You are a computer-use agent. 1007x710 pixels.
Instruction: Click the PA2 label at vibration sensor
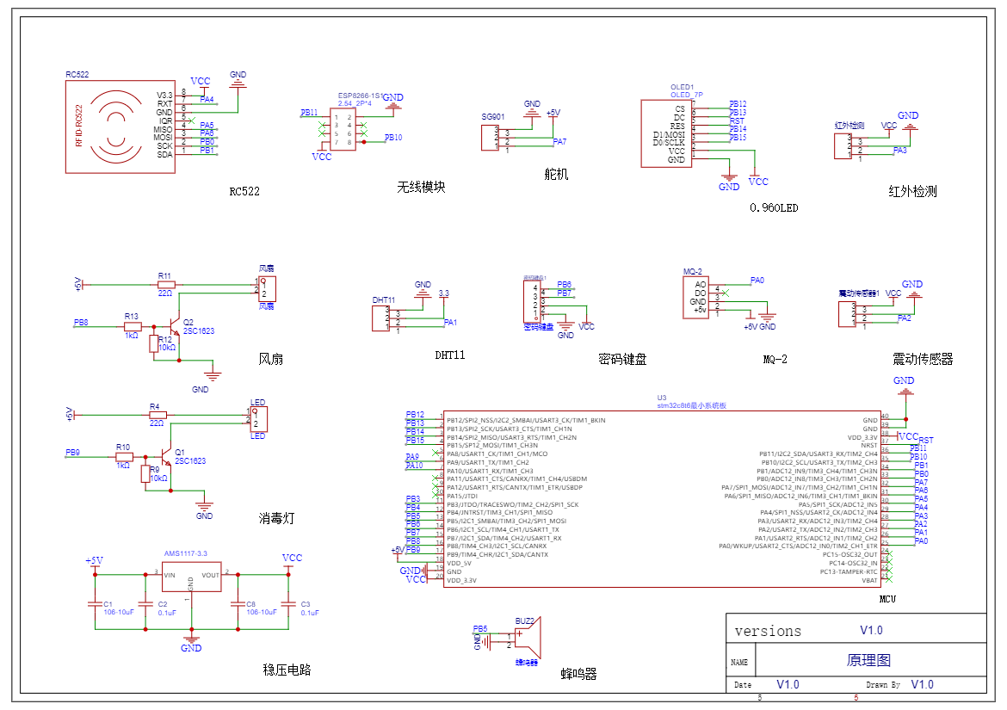905,318
